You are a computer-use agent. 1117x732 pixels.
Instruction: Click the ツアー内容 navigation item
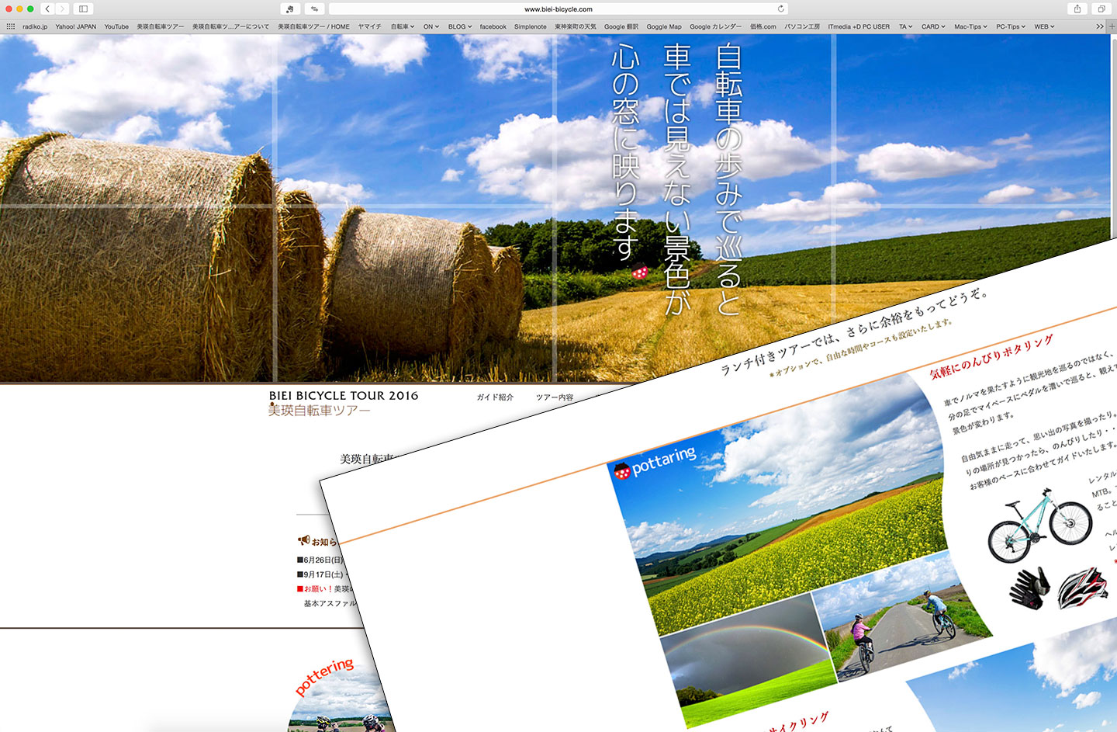(x=555, y=397)
